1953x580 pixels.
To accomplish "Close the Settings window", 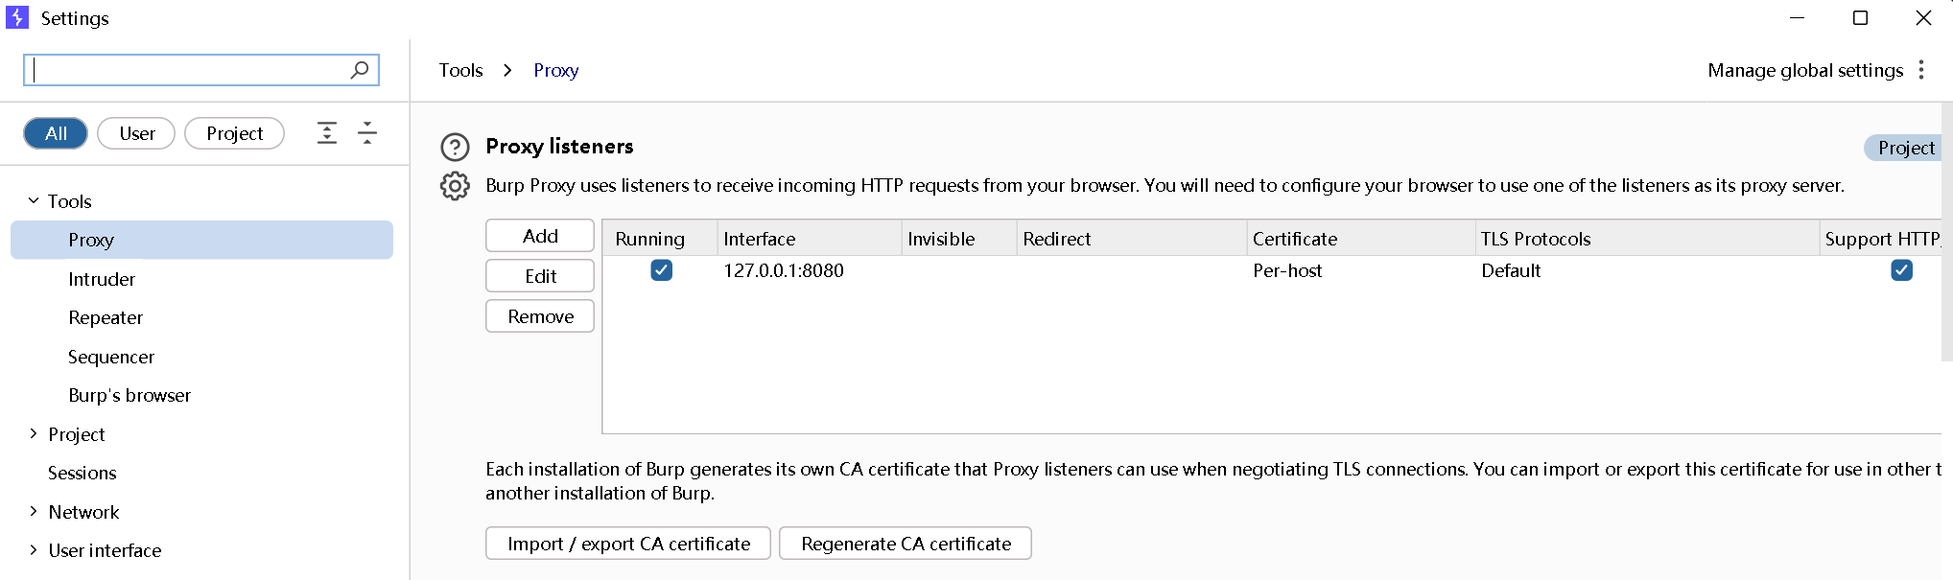I will tap(1923, 17).
